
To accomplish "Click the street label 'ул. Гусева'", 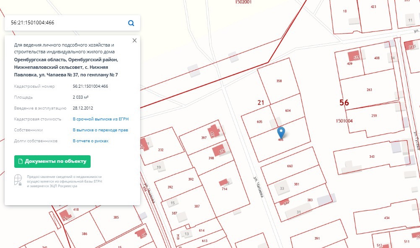I will point(417,140).
